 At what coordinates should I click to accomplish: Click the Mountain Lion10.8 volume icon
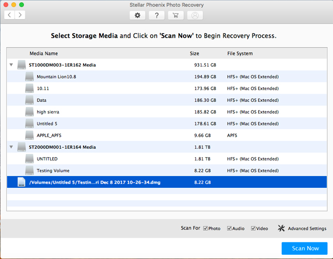click(29, 76)
